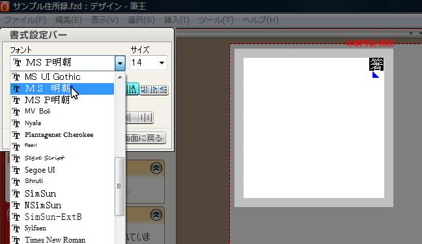Click the middle gray rotated-A text orientation icon
The height and width of the screenshot is (244, 422).
click(x=154, y=90)
